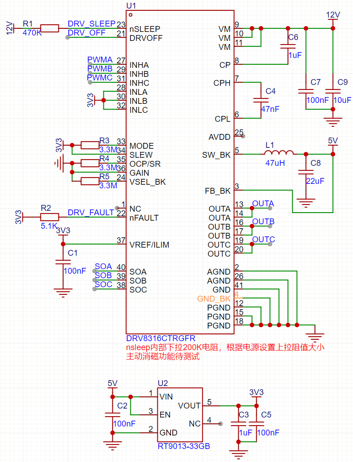Screen dimensions: 353x462
Task: Click SW_BK pin name
Action: click(216, 155)
